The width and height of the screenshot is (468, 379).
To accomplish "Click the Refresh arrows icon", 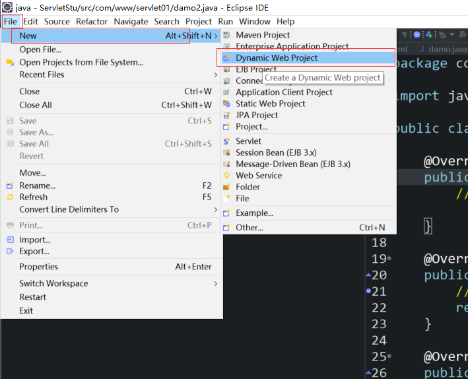I will [x=10, y=197].
